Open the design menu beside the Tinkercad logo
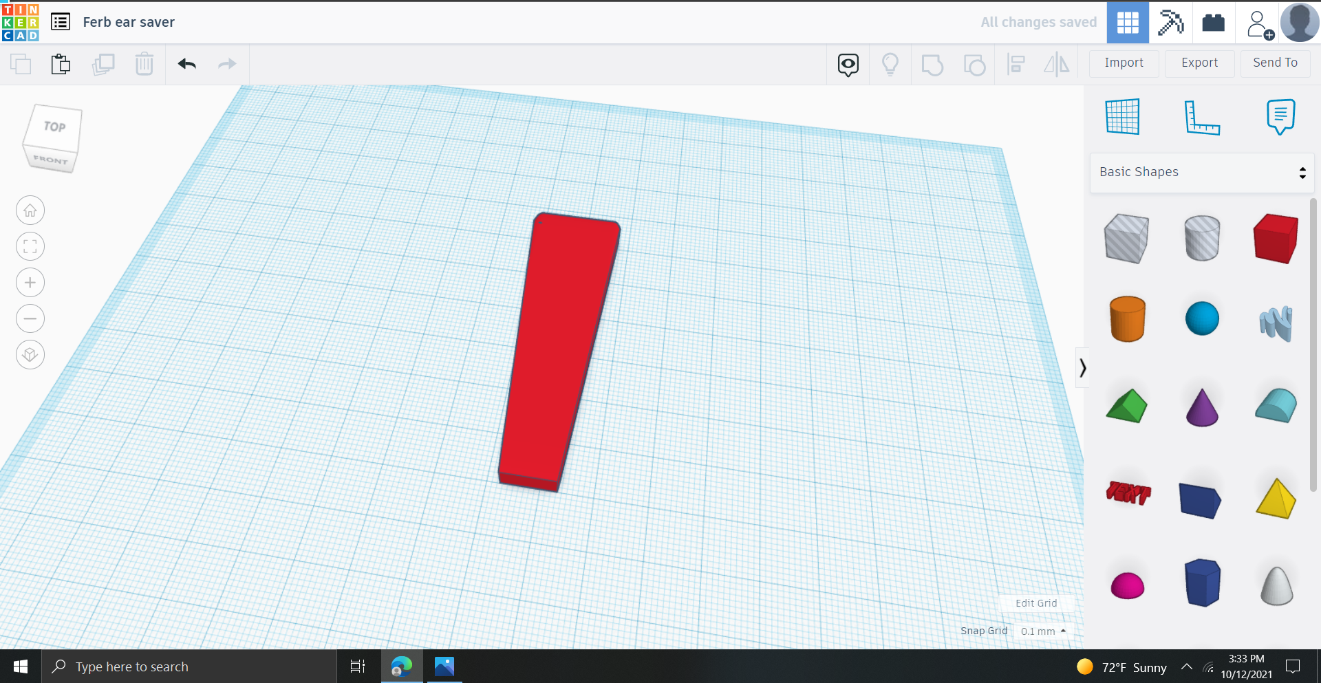The image size is (1321, 683). pos(61,21)
